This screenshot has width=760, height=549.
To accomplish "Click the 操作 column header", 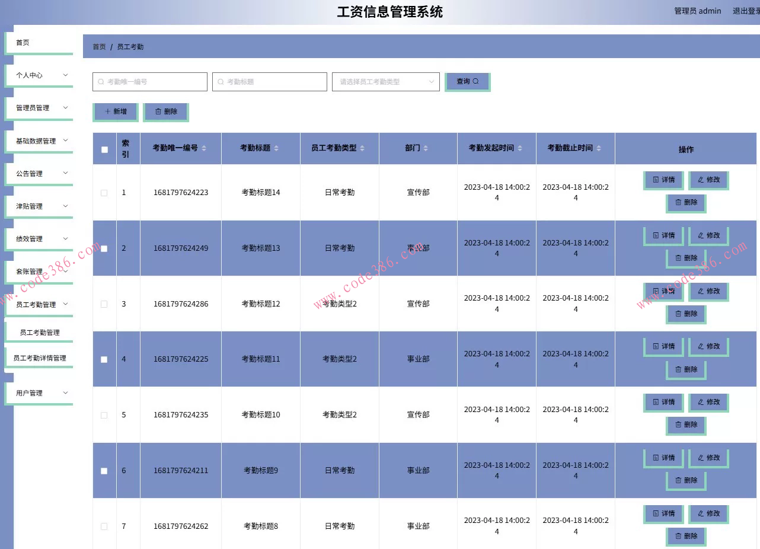I will (x=686, y=149).
